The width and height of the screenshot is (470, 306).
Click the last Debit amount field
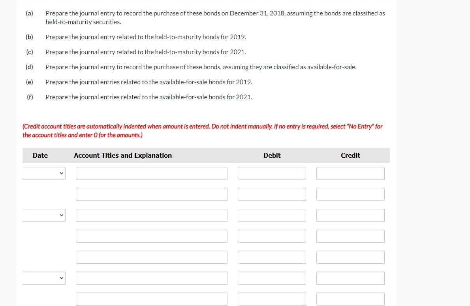pyautogui.click(x=272, y=299)
